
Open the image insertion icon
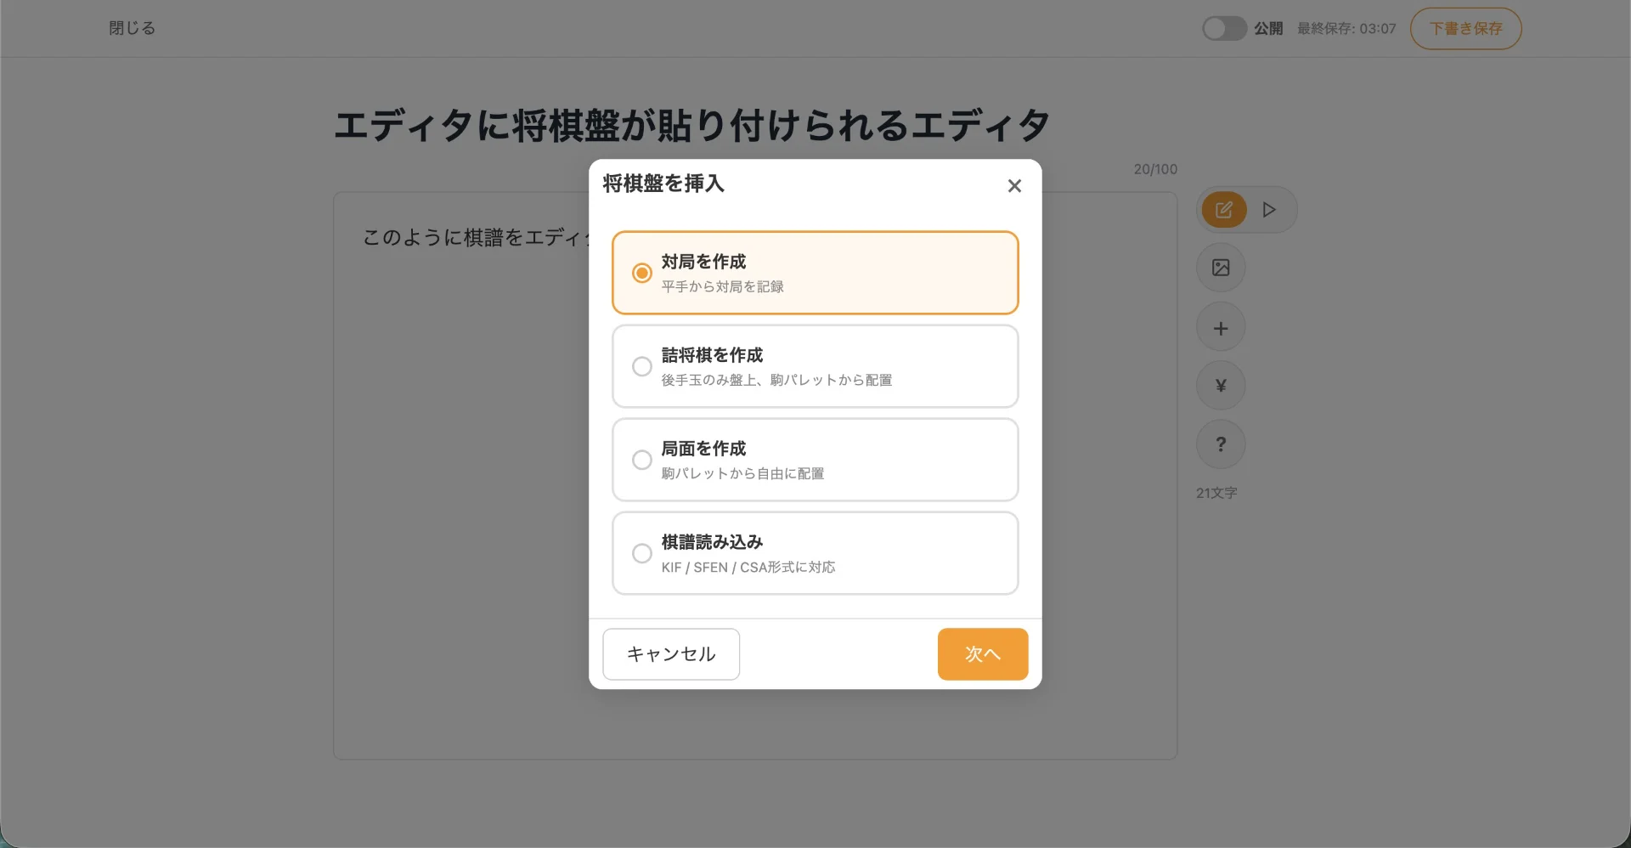pyautogui.click(x=1221, y=267)
